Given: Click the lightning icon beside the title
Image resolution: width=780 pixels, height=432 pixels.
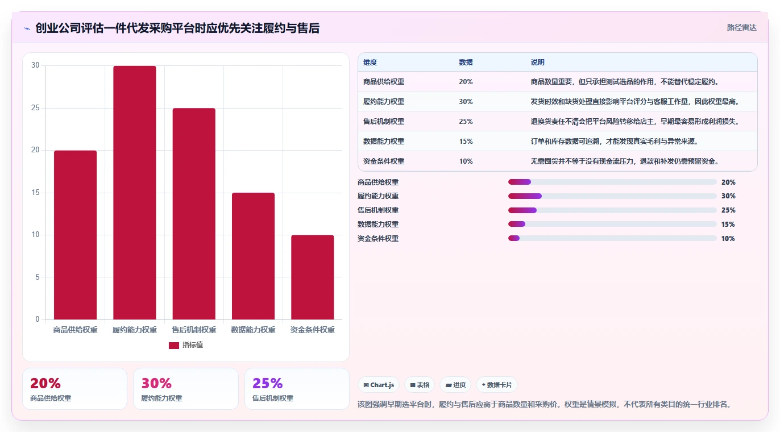Looking at the screenshot, I should click(27, 28).
